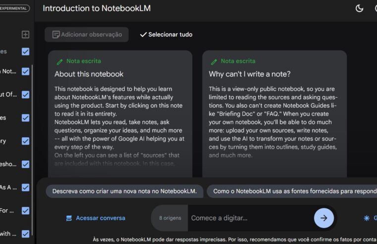Click the 8 origens indicator
This screenshot has height=244, width=377.
(170, 218)
